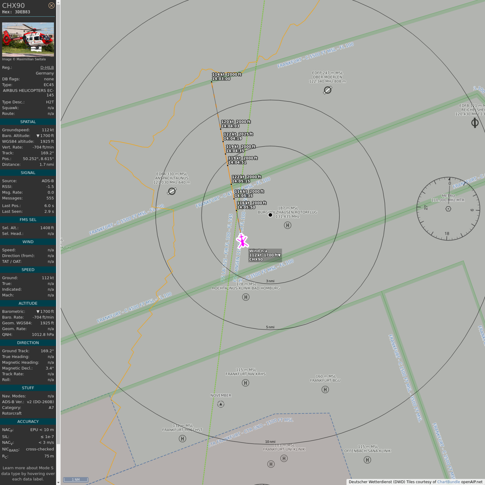
Task: Click the NOVEMBER reporting point triangle
Action: (221, 404)
